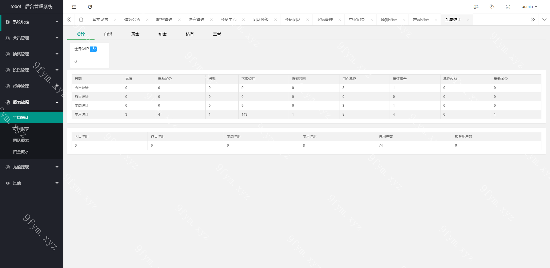
Task: Expand 会员管理 sidebar menu
Action: [x=32, y=38]
